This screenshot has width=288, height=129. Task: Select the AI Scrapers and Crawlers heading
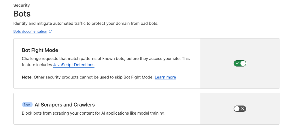point(65,105)
